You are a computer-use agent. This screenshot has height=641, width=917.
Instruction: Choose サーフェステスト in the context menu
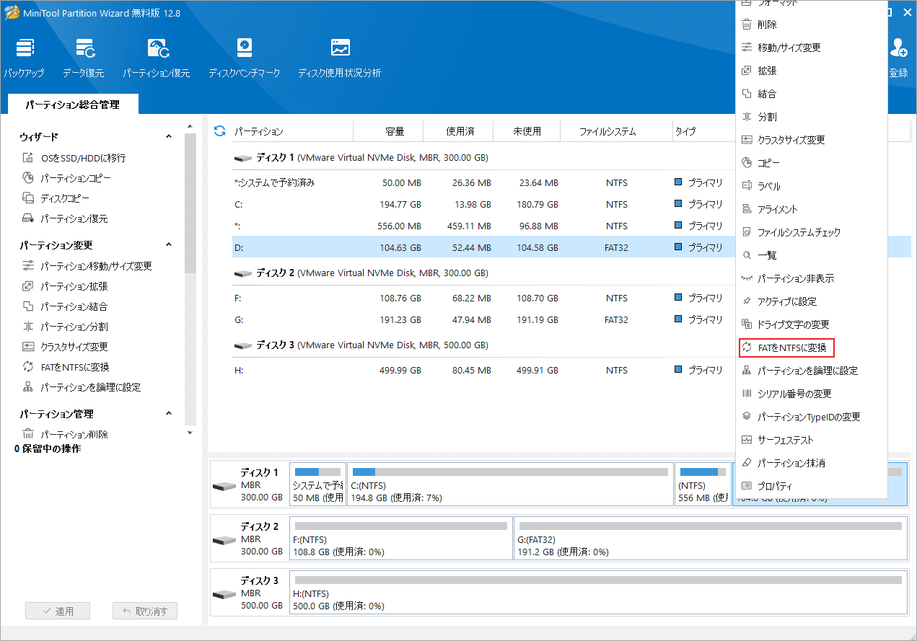[x=812, y=440]
